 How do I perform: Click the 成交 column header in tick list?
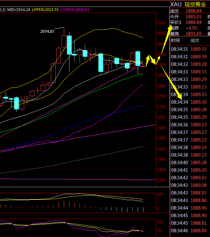pyautogui.click(x=195, y=40)
